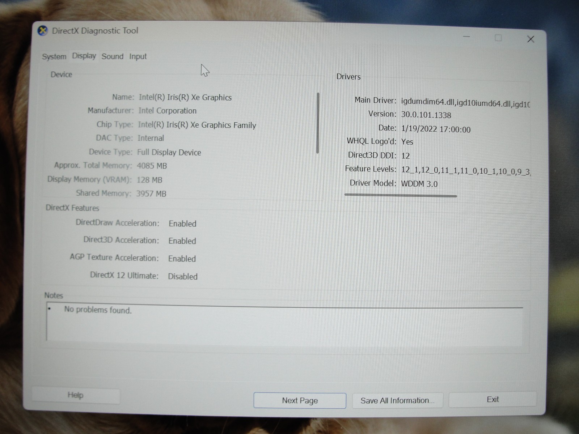Click driver date '1/19/2022 17:00:00'
The width and height of the screenshot is (579, 434).
436,129
